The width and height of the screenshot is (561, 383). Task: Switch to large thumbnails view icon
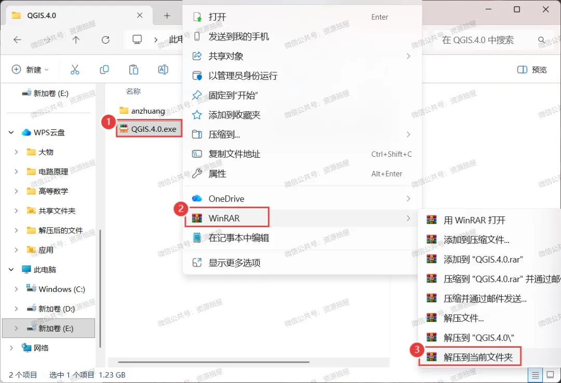[x=550, y=375]
